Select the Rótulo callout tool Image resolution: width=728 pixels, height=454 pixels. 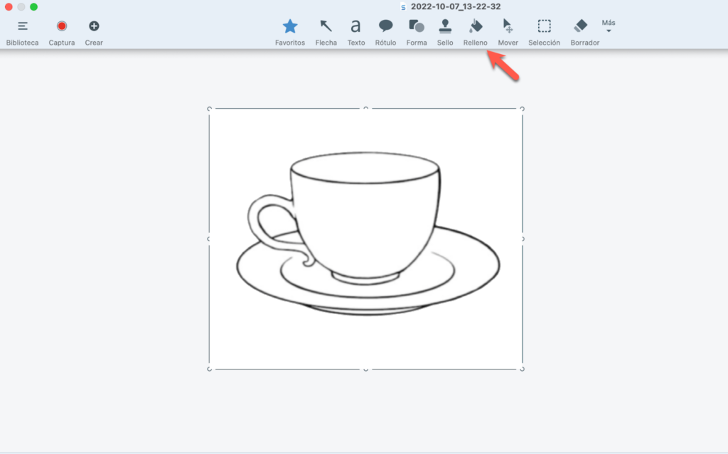click(x=385, y=26)
